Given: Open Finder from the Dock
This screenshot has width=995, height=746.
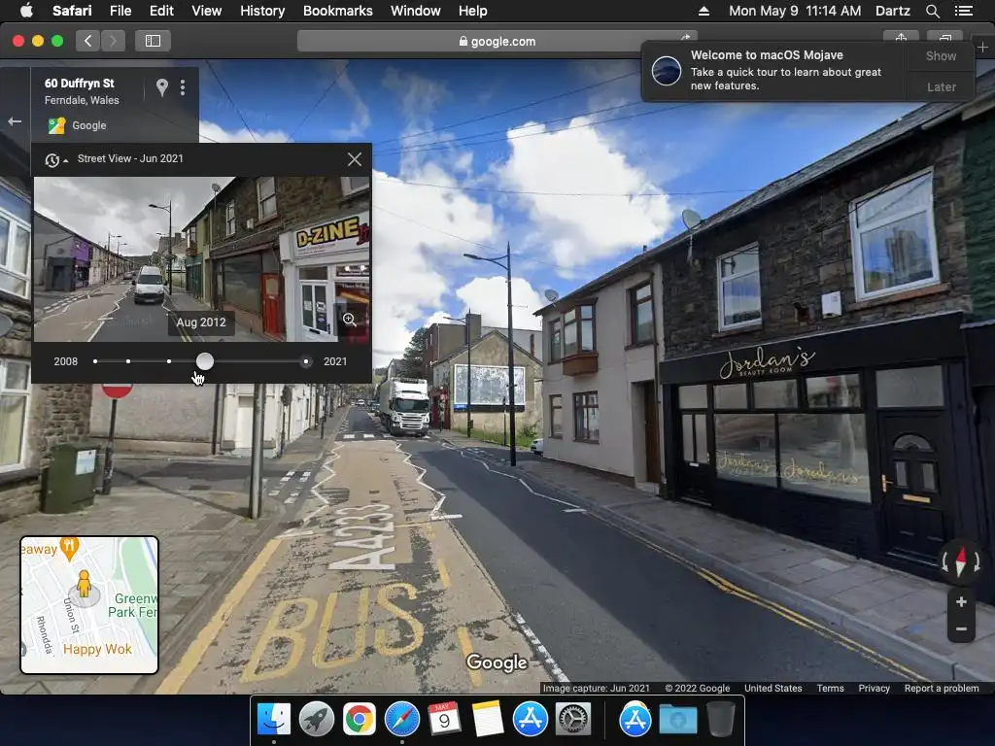Looking at the screenshot, I should pos(274,720).
